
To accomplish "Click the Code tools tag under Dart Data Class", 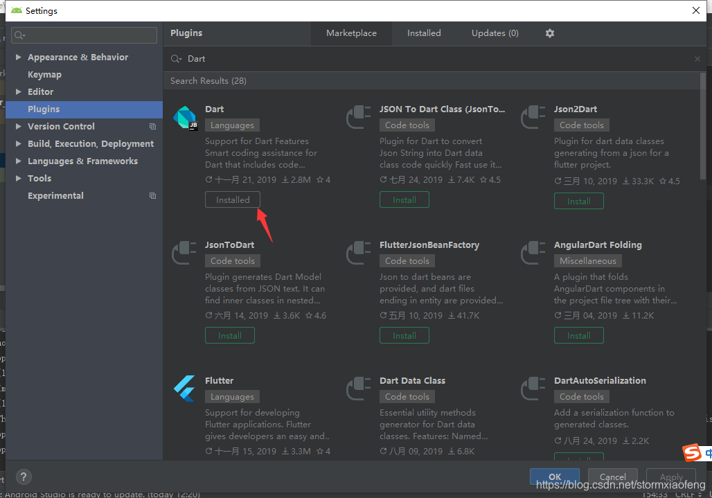I will click(407, 397).
